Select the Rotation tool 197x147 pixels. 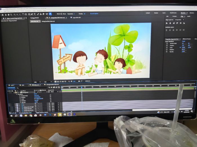pos(23,14)
